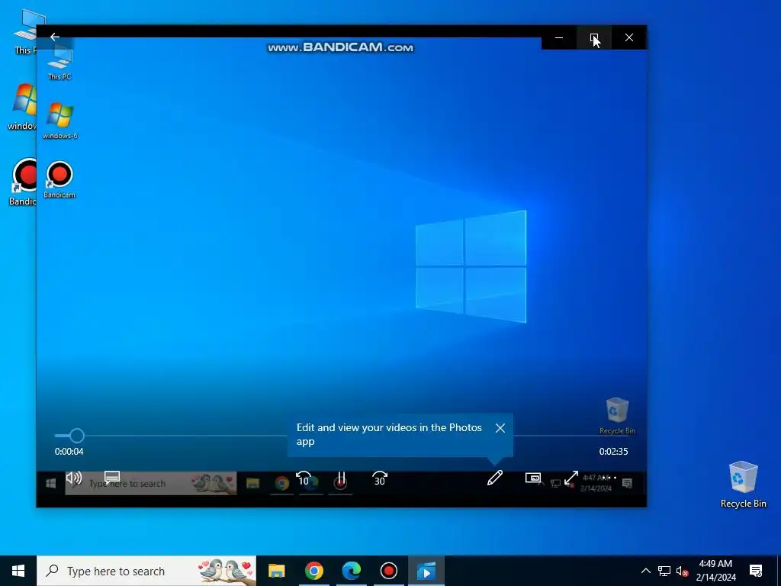
Task: Close the Movies & TV window
Action: click(x=629, y=37)
